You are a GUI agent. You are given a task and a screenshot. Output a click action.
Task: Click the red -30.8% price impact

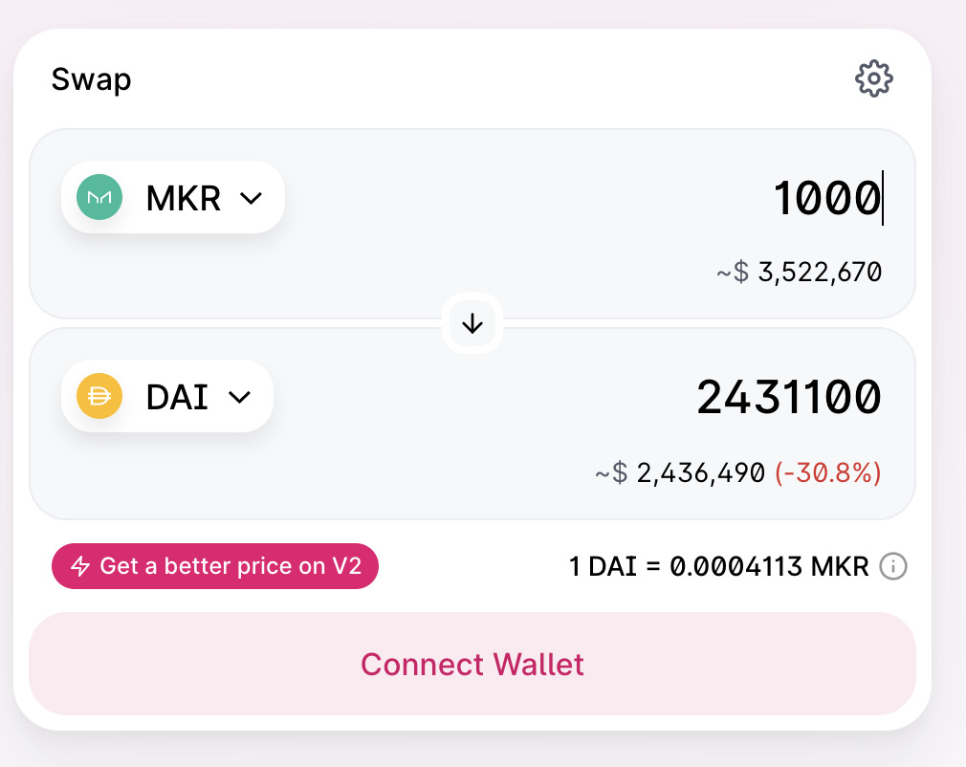[x=827, y=472]
